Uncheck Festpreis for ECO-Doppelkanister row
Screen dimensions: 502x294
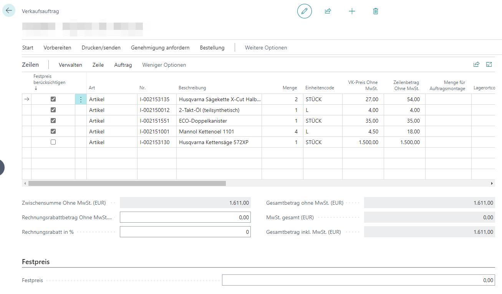(53, 121)
